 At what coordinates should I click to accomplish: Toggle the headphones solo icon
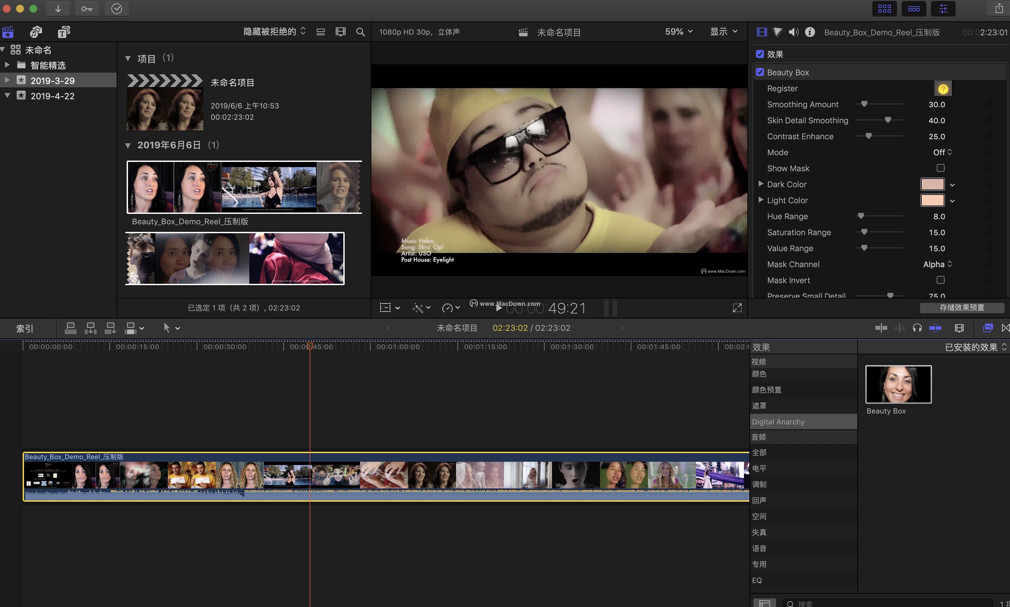click(x=917, y=328)
